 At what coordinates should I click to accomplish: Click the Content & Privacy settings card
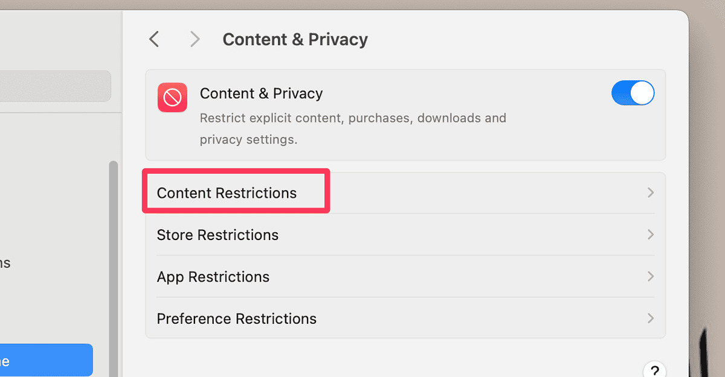(x=405, y=116)
